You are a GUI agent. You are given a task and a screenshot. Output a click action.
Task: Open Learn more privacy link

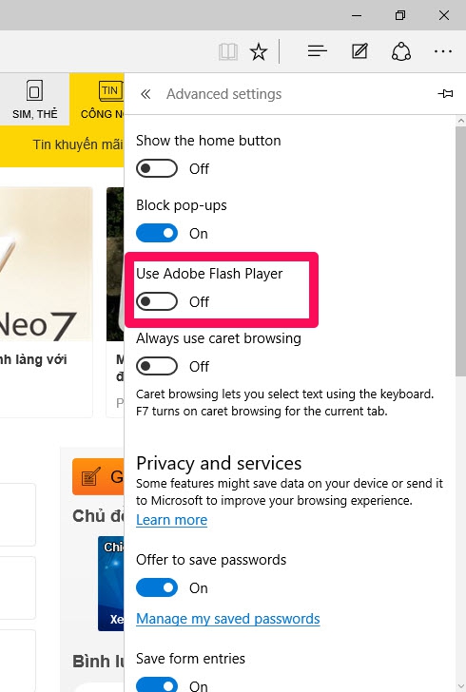[x=171, y=520]
